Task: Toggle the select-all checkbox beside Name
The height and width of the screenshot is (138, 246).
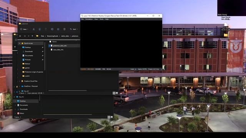Action: click(x=50, y=42)
